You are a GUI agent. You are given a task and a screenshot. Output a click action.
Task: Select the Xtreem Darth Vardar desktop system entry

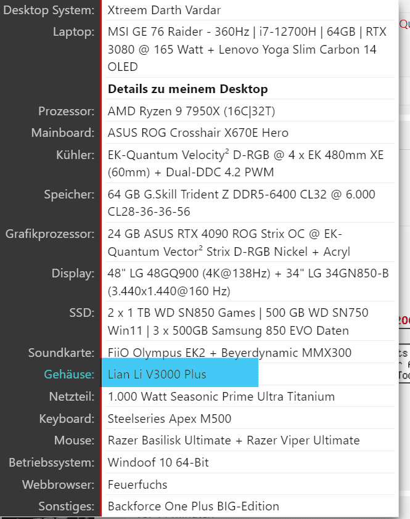click(164, 10)
